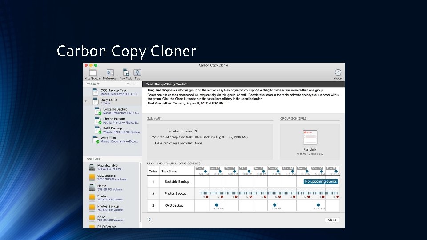Viewport: 427px width, 240px height.
Task: Click the Thu 17 date header
Action: pyautogui.click(x=331, y=168)
